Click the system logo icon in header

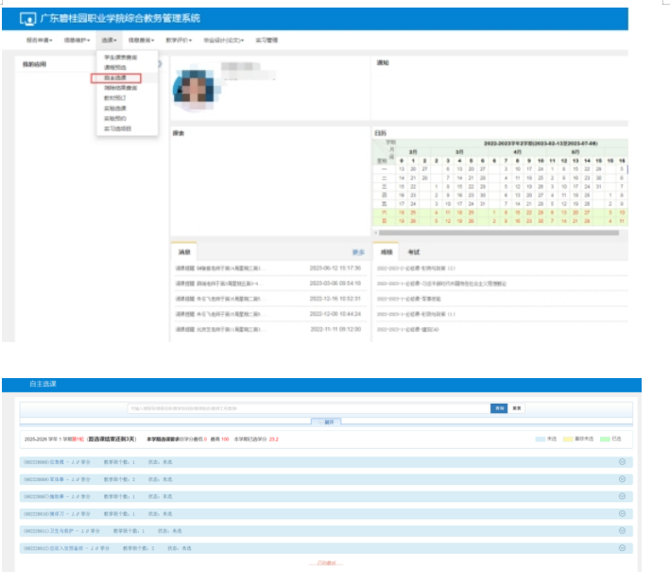pos(28,19)
